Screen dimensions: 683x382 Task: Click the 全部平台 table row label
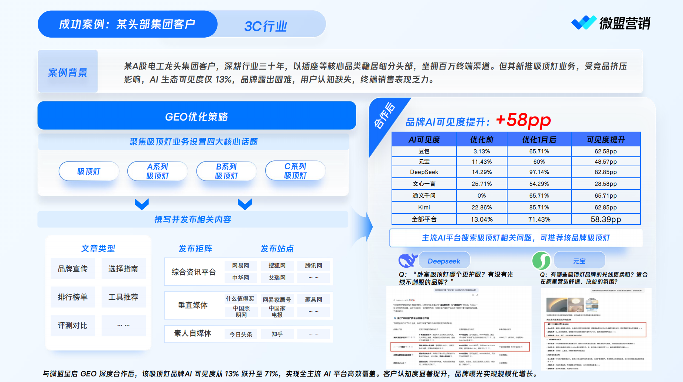(424, 219)
